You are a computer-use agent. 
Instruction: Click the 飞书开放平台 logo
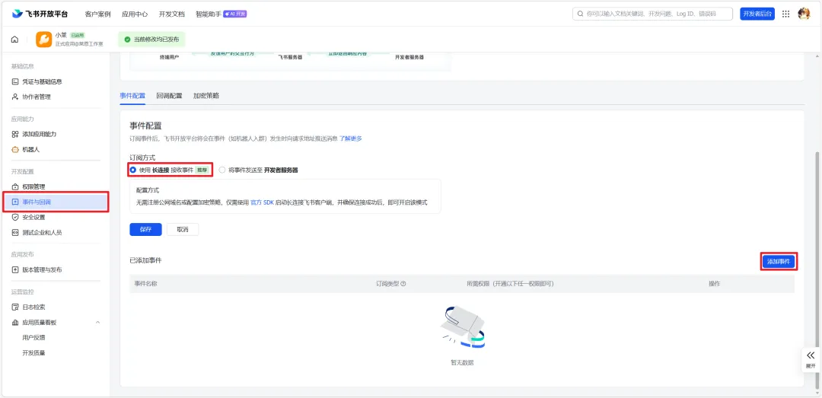pyautogui.click(x=40, y=14)
